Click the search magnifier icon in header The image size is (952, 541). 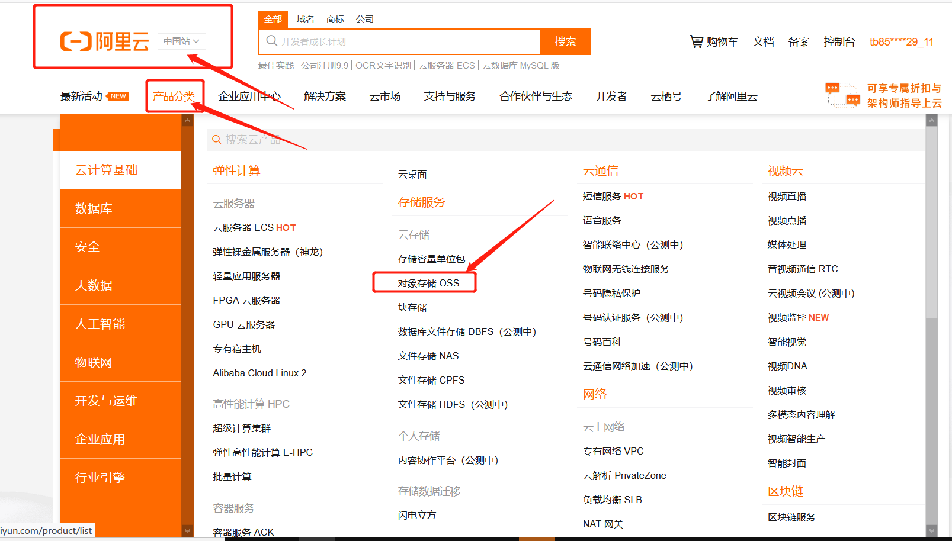click(271, 41)
